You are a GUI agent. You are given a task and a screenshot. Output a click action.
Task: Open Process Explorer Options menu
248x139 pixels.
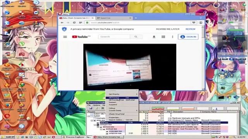click(96, 105)
